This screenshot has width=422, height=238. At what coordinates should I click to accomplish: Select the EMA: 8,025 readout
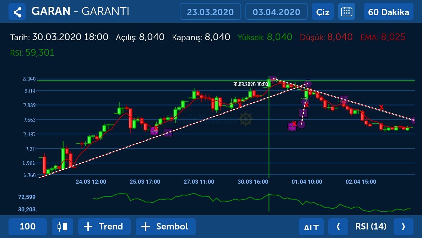point(383,37)
